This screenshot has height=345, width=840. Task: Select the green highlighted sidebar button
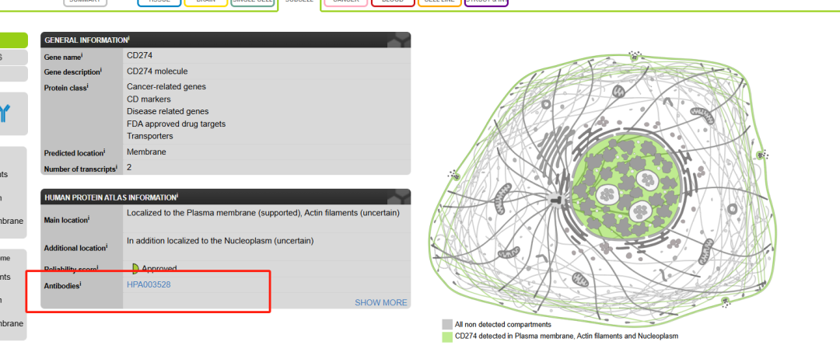pos(13,40)
